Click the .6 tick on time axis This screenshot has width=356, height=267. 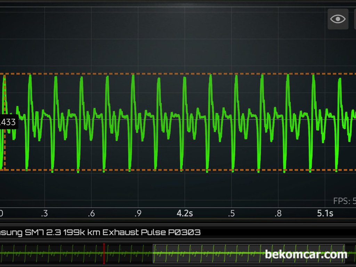tap(91, 213)
